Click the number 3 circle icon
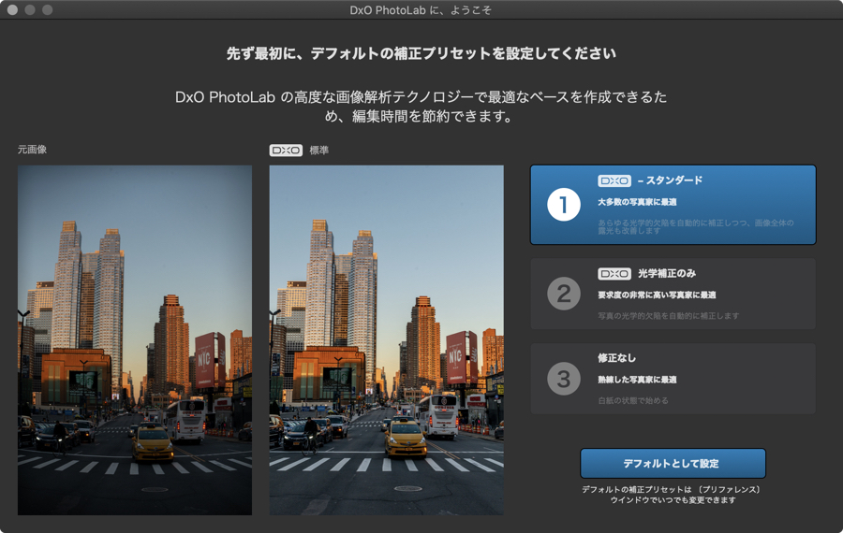843x533 pixels. 564,379
